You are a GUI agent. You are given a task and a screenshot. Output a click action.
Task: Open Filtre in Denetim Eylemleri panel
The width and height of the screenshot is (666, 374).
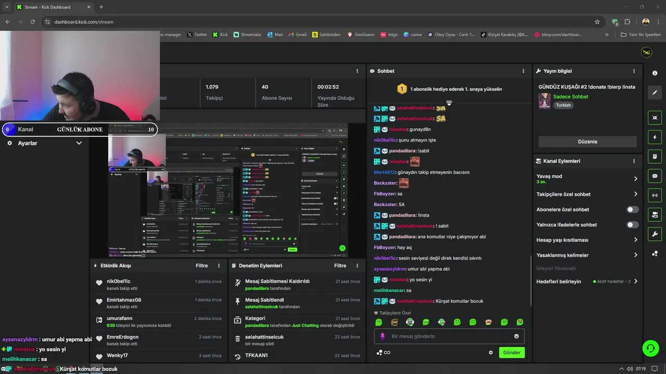pyautogui.click(x=340, y=265)
